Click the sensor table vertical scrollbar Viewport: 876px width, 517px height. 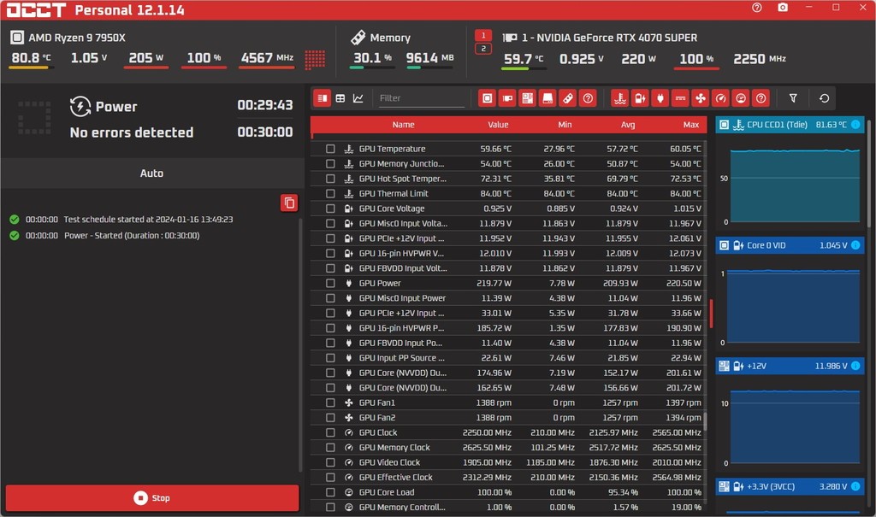[705, 421]
